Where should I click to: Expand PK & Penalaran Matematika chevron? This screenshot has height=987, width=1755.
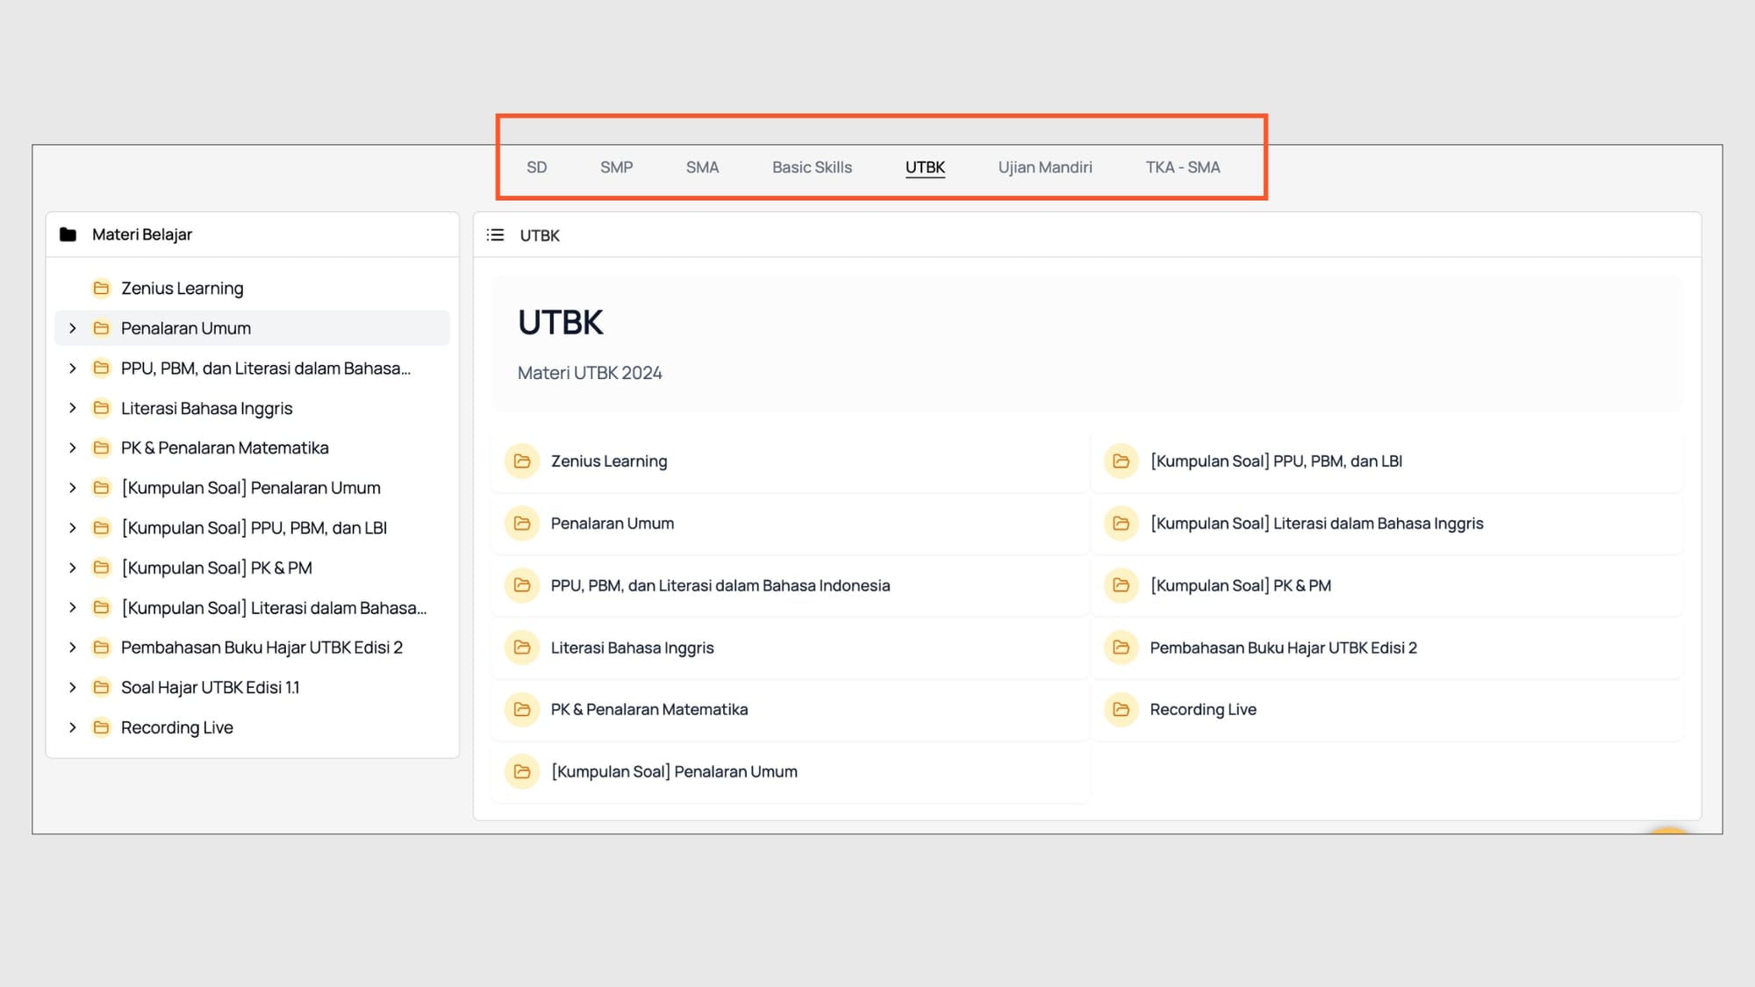point(73,448)
